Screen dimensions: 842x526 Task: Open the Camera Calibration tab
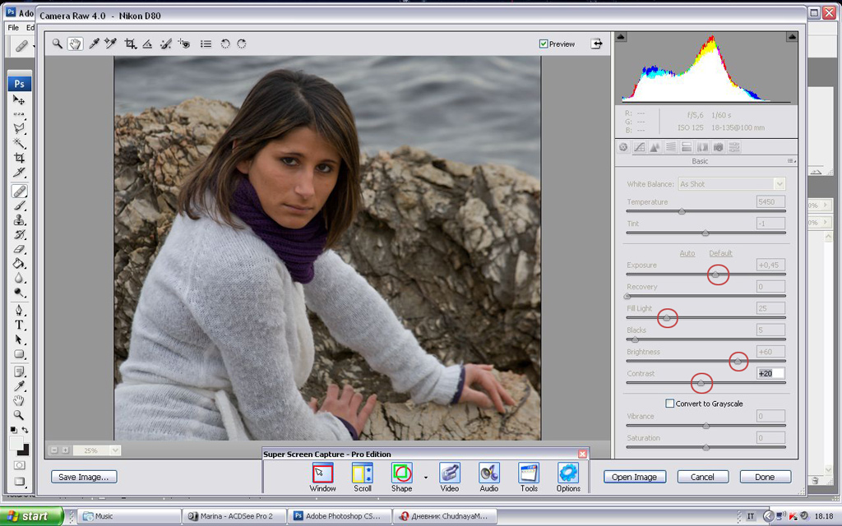tap(718, 147)
